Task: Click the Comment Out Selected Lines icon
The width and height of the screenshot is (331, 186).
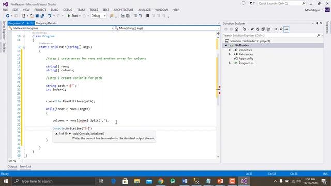Action: (136, 16)
